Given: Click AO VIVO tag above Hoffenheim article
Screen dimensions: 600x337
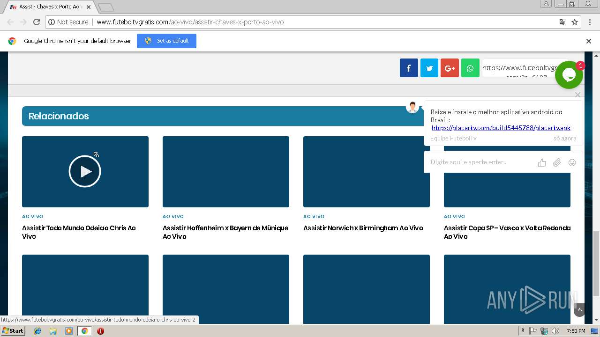Looking at the screenshot, I should pyautogui.click(x=173, y=216).
